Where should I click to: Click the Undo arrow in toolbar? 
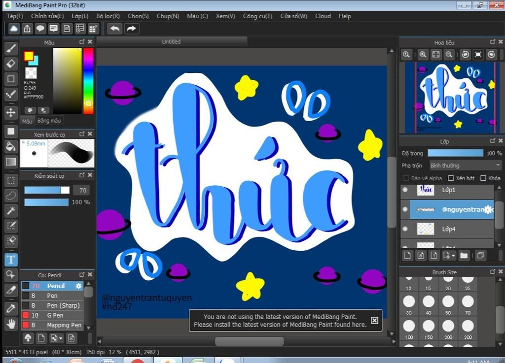pos(114,29)
